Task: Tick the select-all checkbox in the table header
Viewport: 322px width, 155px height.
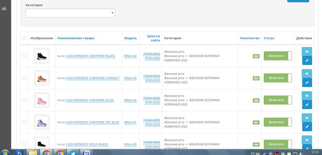Action: coord(24,38)
